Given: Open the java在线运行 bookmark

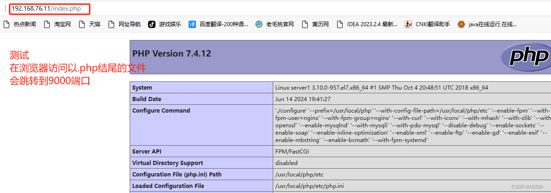Looking at the screenshot, I should 488,24.
